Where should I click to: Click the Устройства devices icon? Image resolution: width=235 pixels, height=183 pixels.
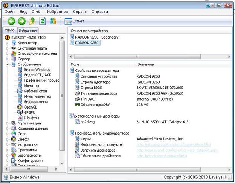click(14, 144)
